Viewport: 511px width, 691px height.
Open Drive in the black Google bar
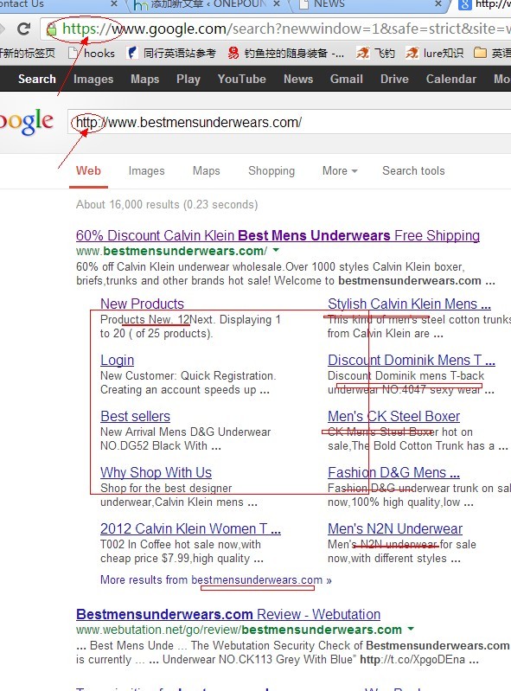click(x=394, y=79)
